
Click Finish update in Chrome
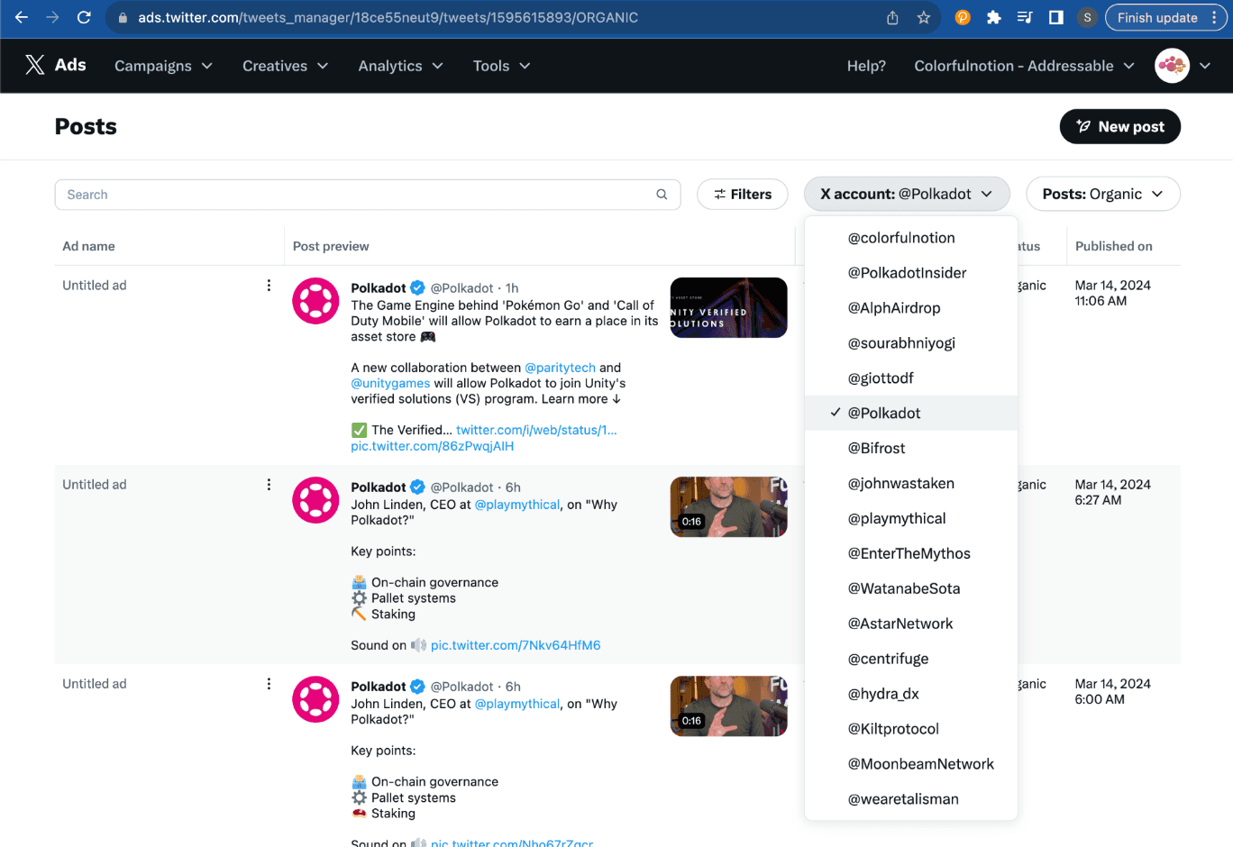tap(1157, 17)
